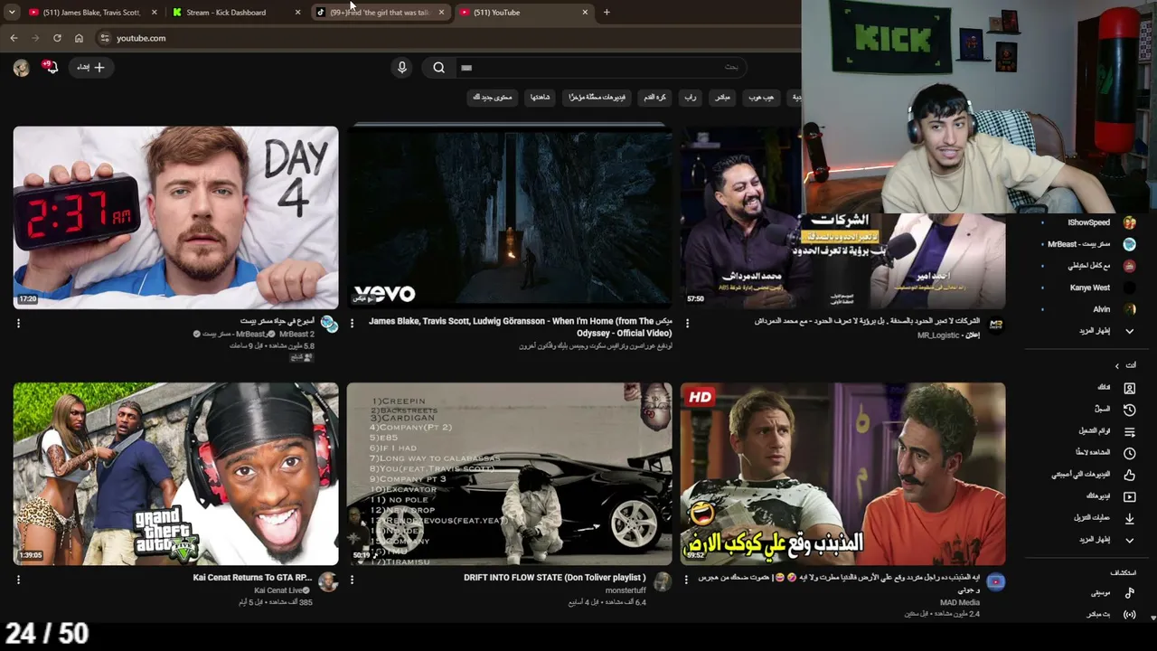The image size is (1157, 651).
Task: Click the MAD Media channel avatar
Action: pyautogui.click(x=995, y=581)
